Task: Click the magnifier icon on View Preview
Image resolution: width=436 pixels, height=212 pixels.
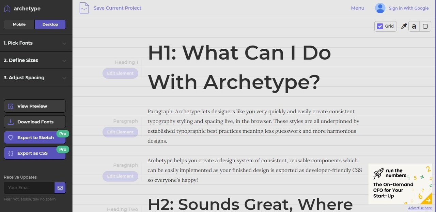Action: point(11,106)
